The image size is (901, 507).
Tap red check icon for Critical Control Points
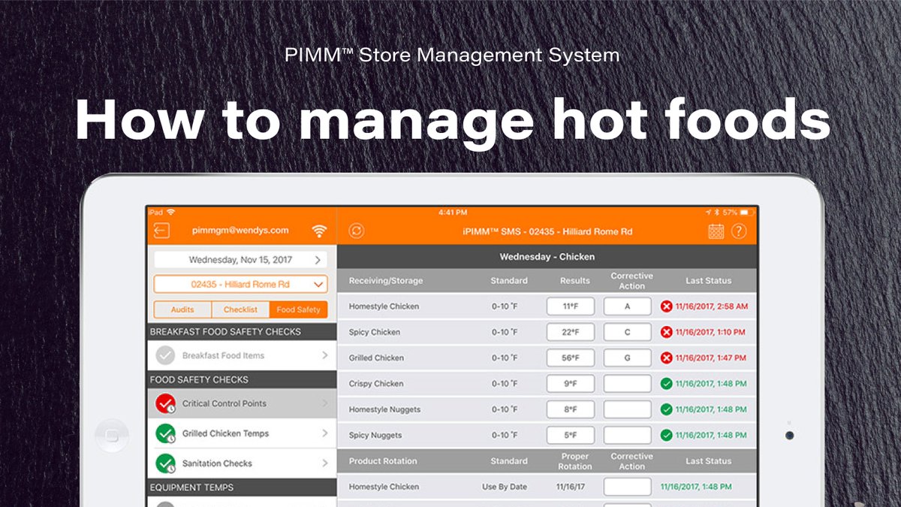[x=165, y=404]
